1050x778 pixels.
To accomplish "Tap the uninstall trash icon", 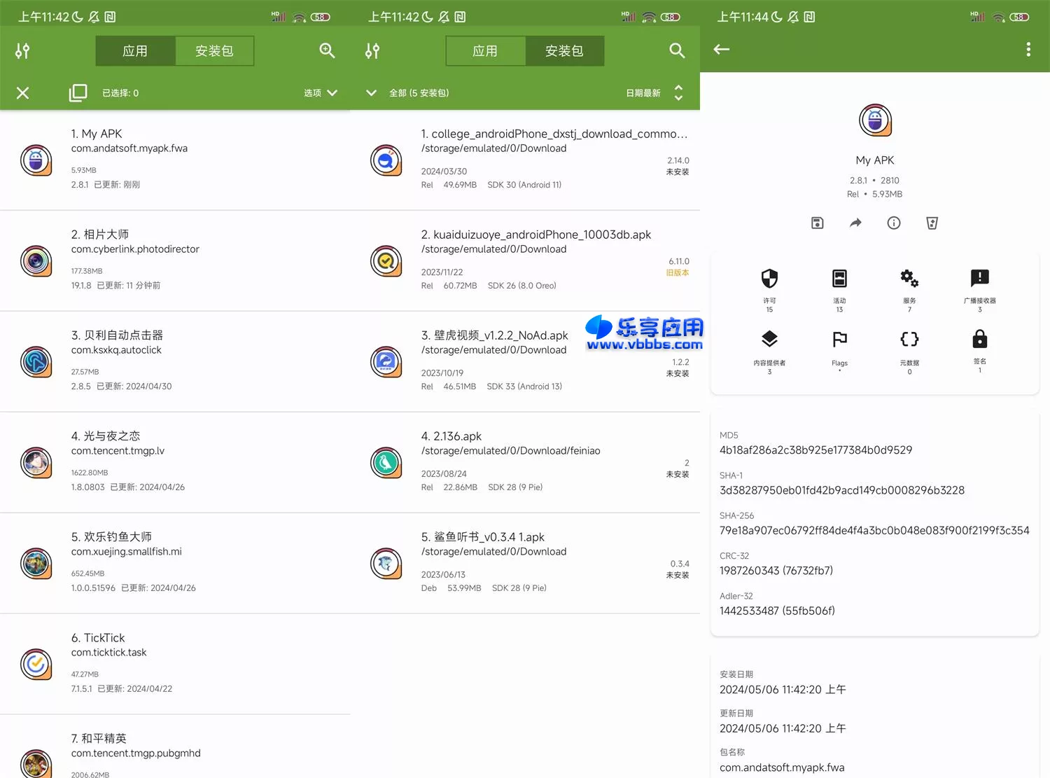I will [932, 223].
